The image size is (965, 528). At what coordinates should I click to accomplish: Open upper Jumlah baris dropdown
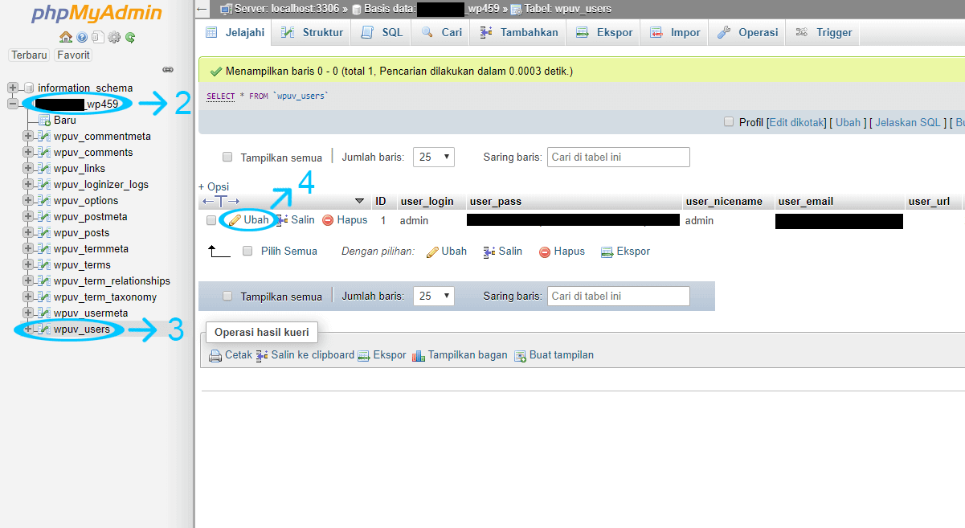coord(434,157)
